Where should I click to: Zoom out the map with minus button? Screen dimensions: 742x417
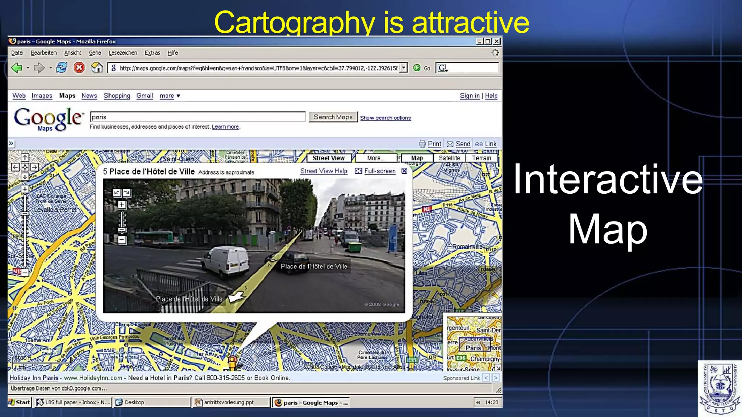[25, 273]
